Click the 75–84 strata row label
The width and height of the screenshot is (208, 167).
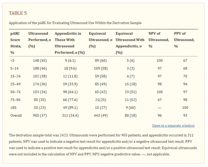15,100
